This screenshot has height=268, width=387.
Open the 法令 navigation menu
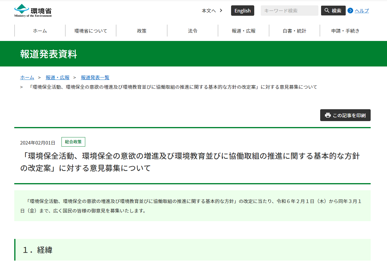(192, 31)
